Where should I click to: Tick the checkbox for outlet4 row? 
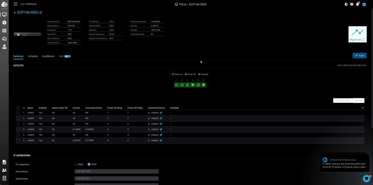[18, 129]
